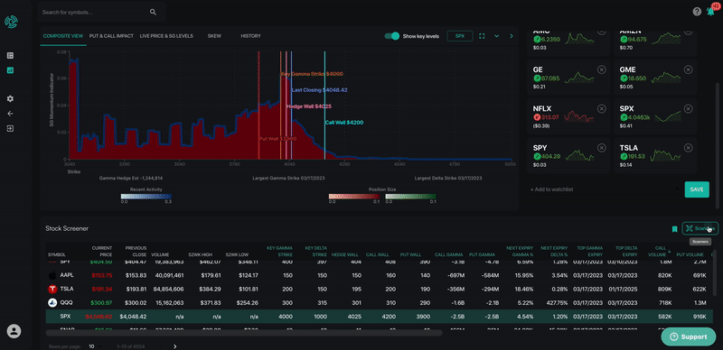Sort by Key Gamma Strike column header

[279, 251]
